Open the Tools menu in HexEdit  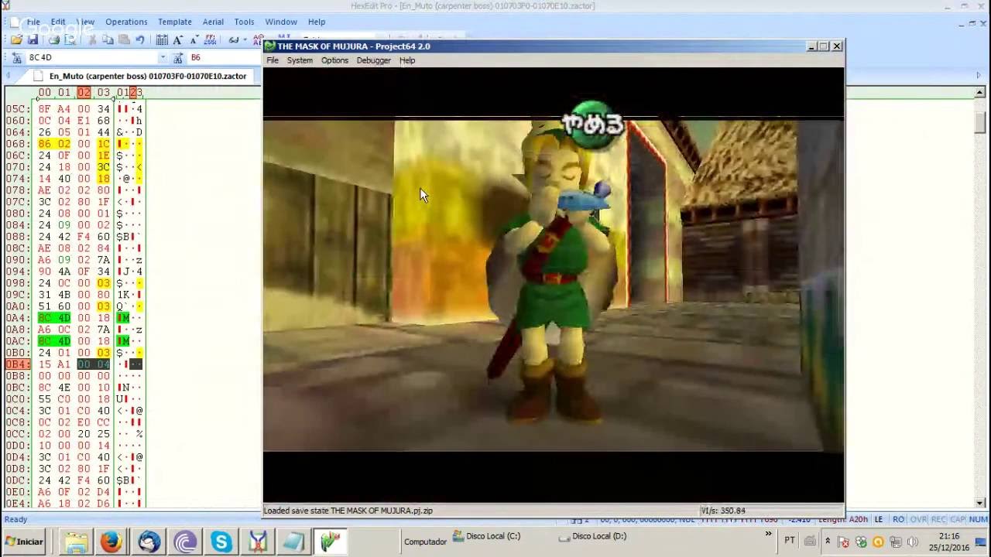tap(244, 22)
